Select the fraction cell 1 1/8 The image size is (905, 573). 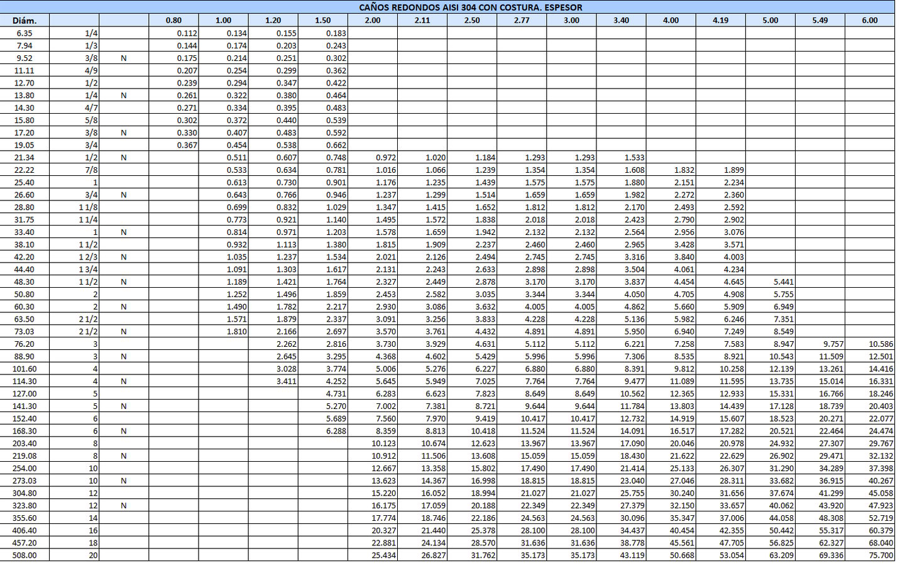(x=89, y=207)
